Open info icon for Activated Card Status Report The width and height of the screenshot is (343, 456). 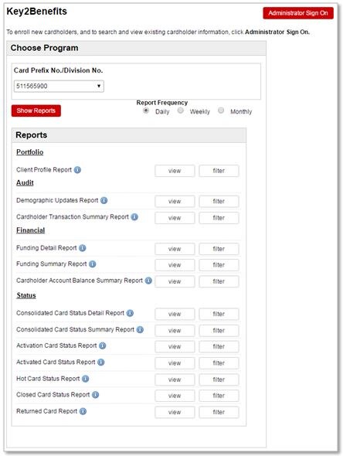101,362
